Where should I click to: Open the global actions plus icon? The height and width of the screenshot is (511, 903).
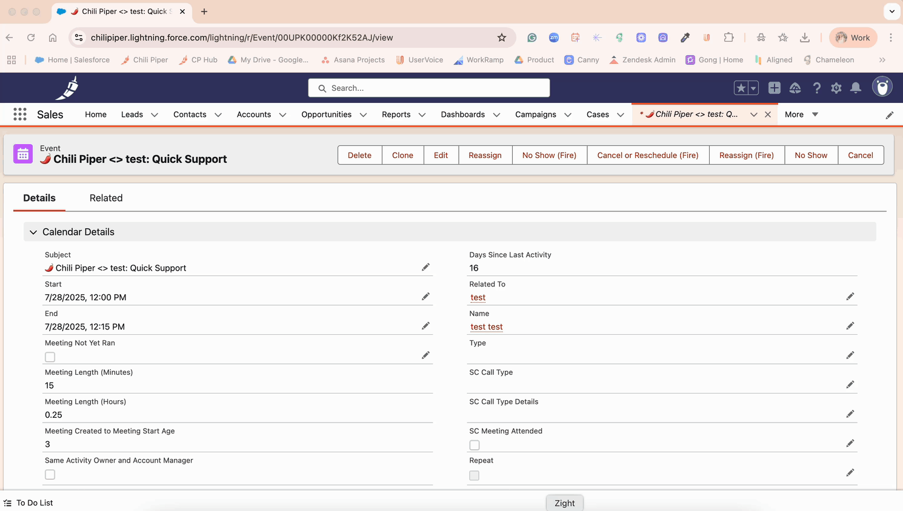[774, 88]
